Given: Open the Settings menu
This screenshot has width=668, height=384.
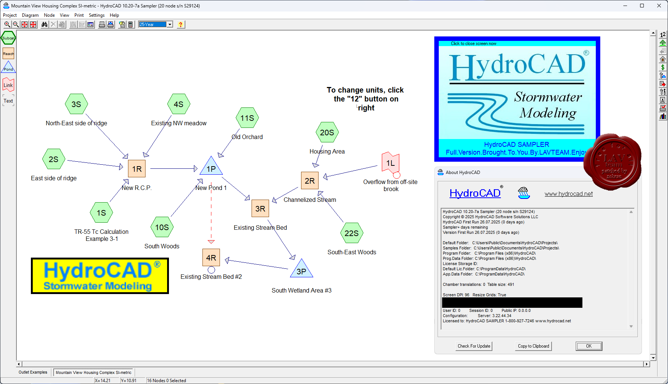Looking at the screenshot, I should [x=97, y=15].
